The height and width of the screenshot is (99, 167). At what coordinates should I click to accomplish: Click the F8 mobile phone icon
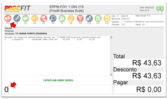click(71, 18)
